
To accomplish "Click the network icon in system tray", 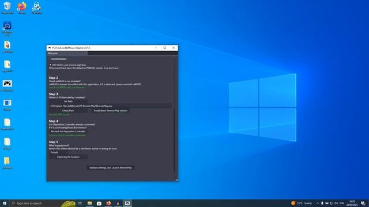I will pyautogui.click(x=332, y=203).
